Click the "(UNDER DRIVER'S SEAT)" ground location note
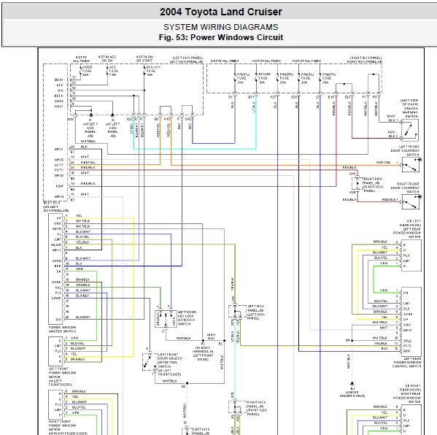437x435 pixels. pos(352,394)
